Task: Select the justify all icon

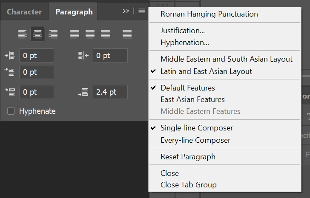Action: point(127,34)
